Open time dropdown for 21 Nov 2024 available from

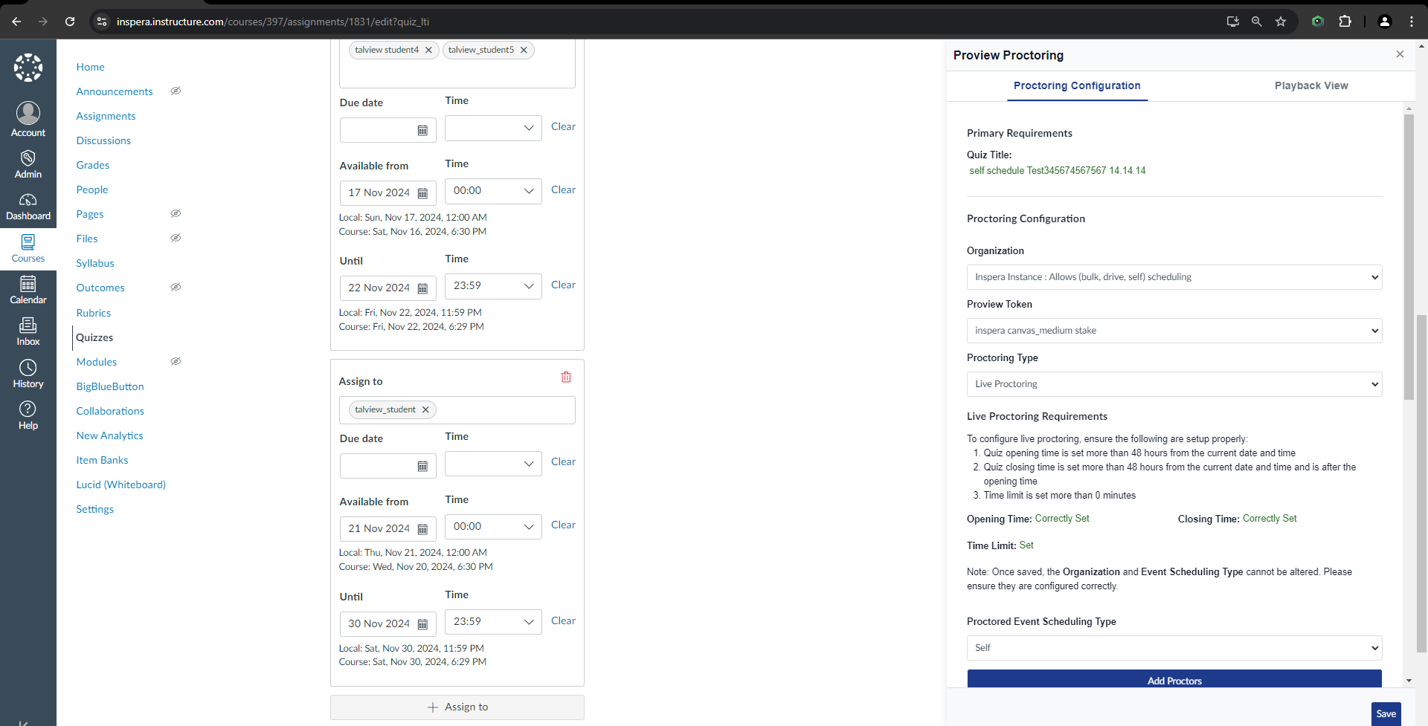pyautogui.click(x=493, y=527)
